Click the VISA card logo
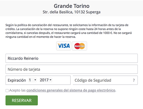 [63, 46]
